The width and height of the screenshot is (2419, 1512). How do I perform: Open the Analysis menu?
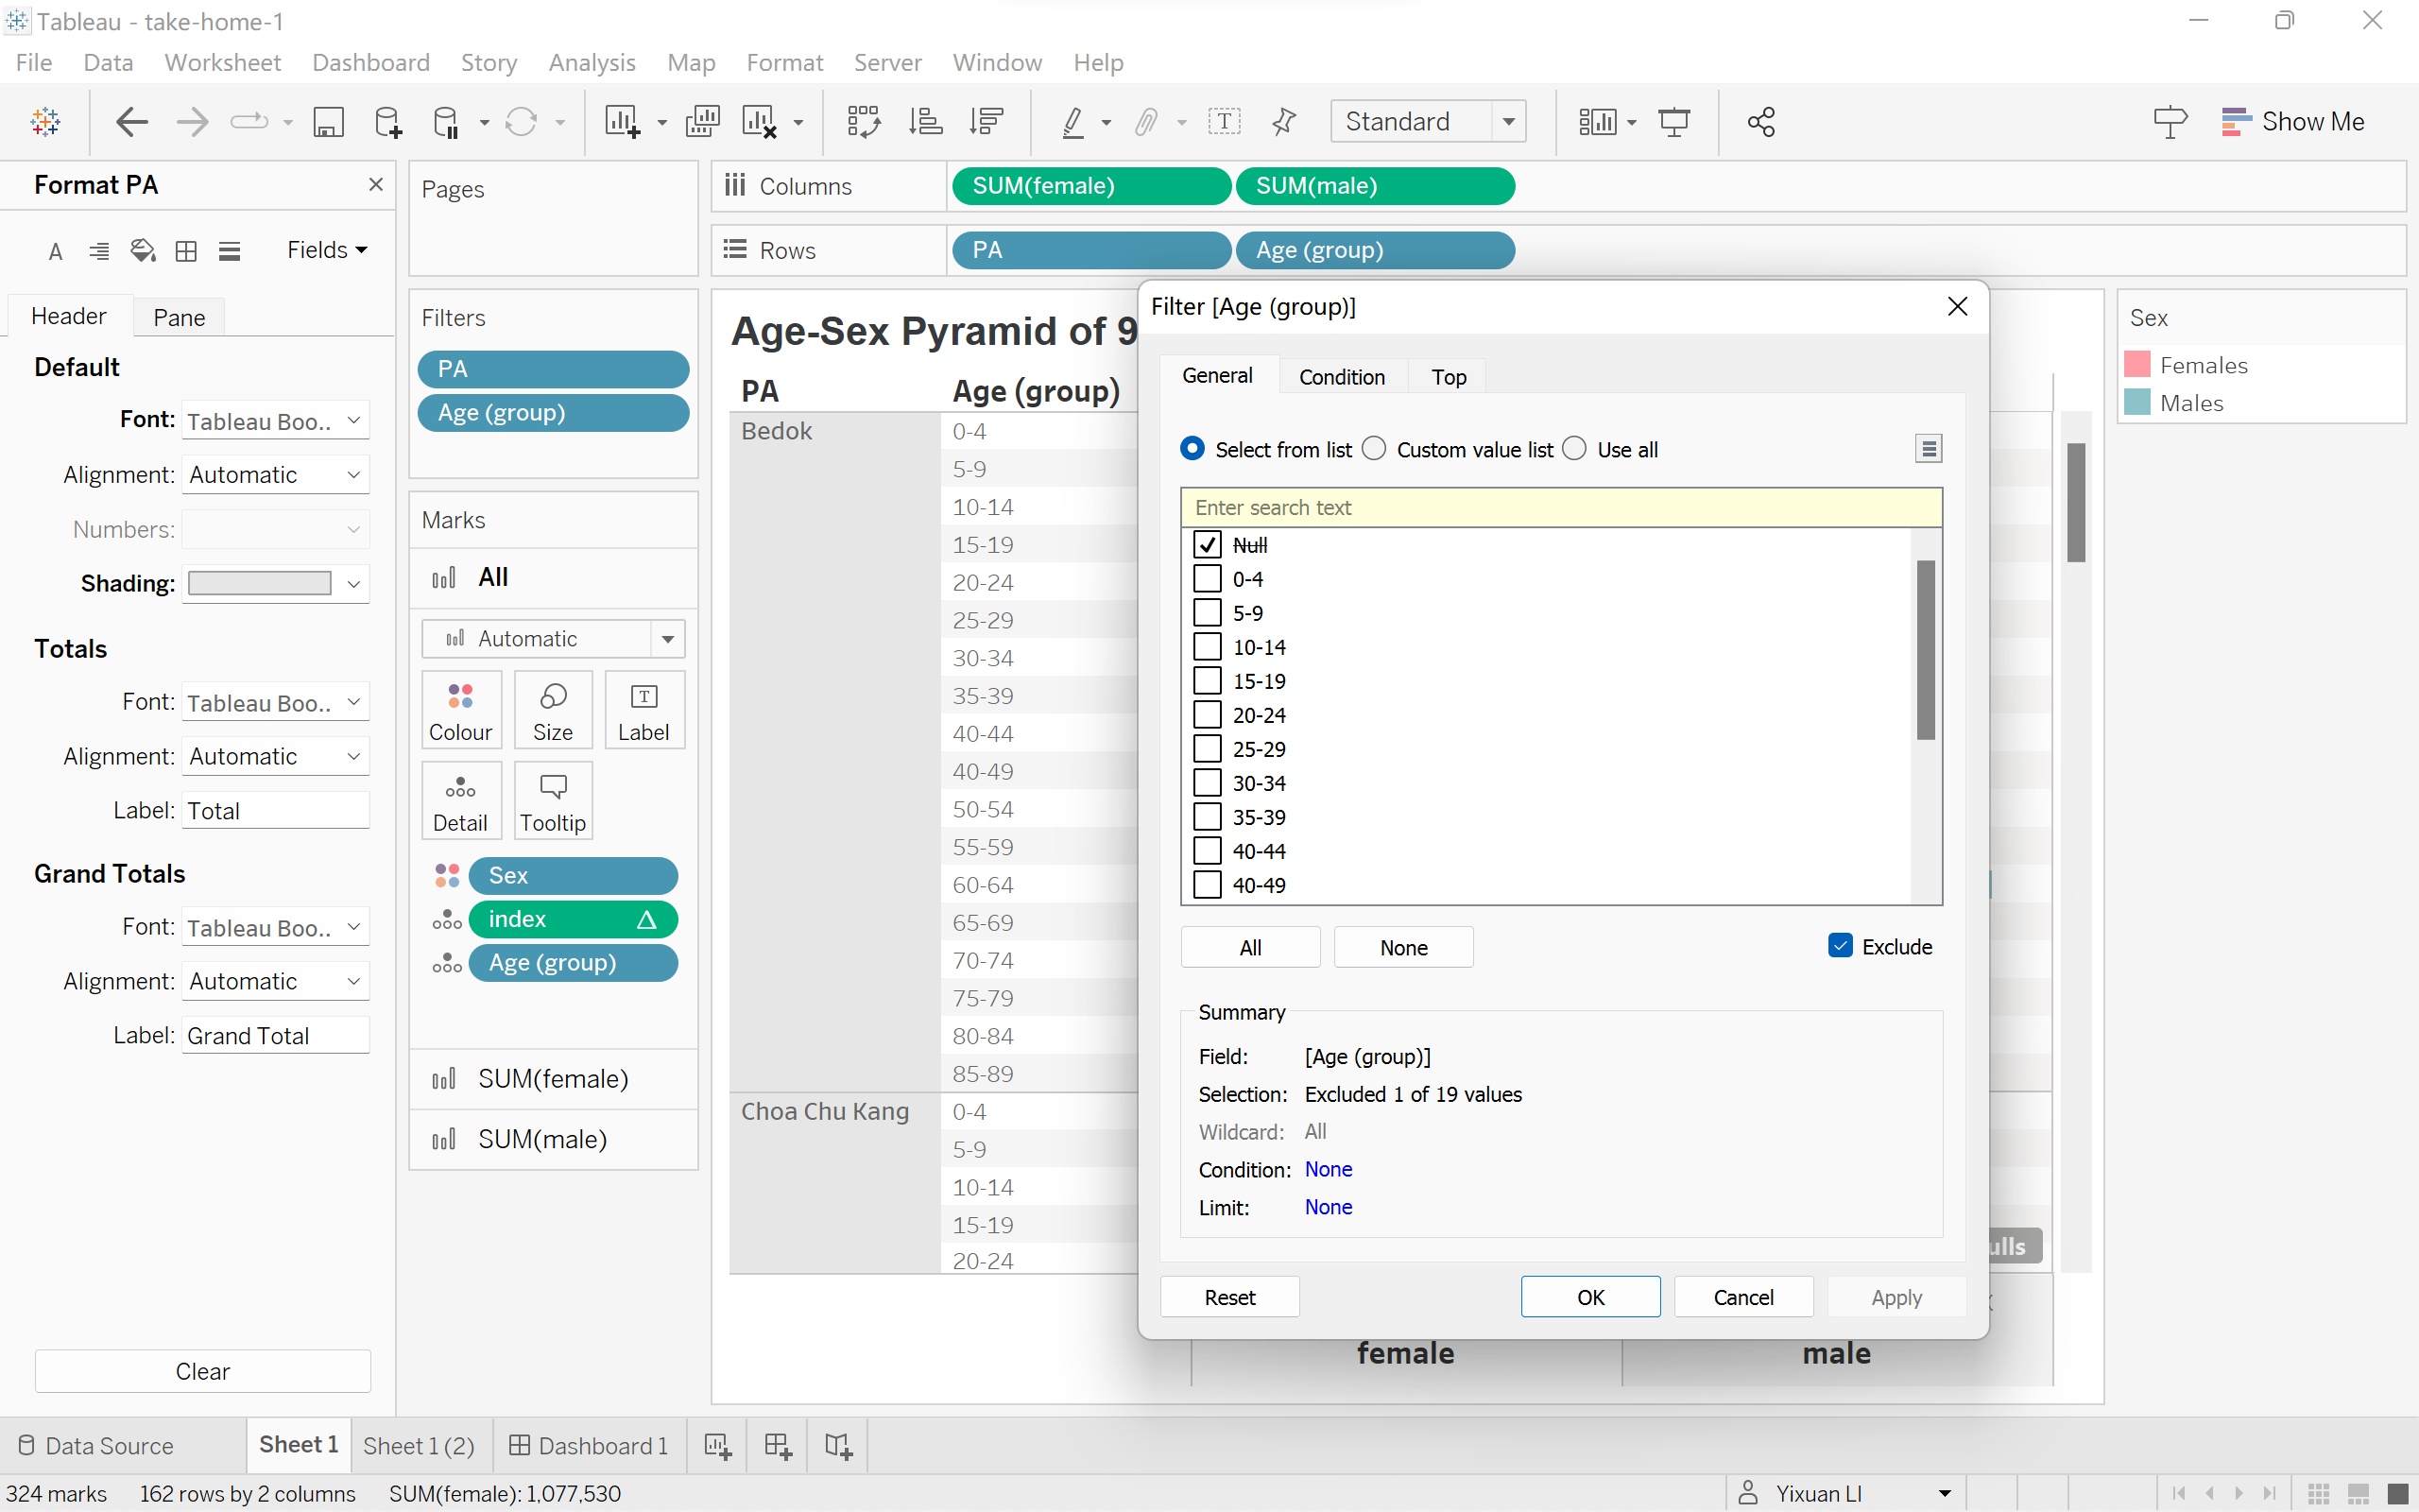click(592, 62)
